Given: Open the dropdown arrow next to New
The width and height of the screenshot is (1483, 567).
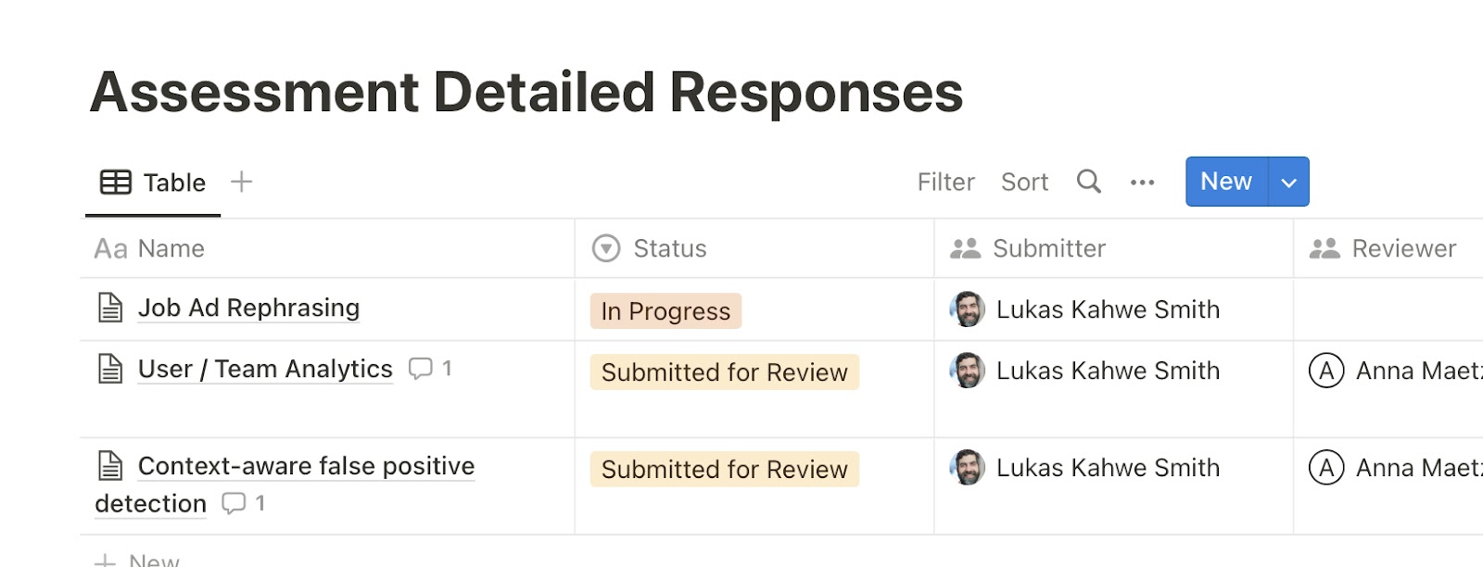Looking at the screenshot, I should click(1288, 182).
